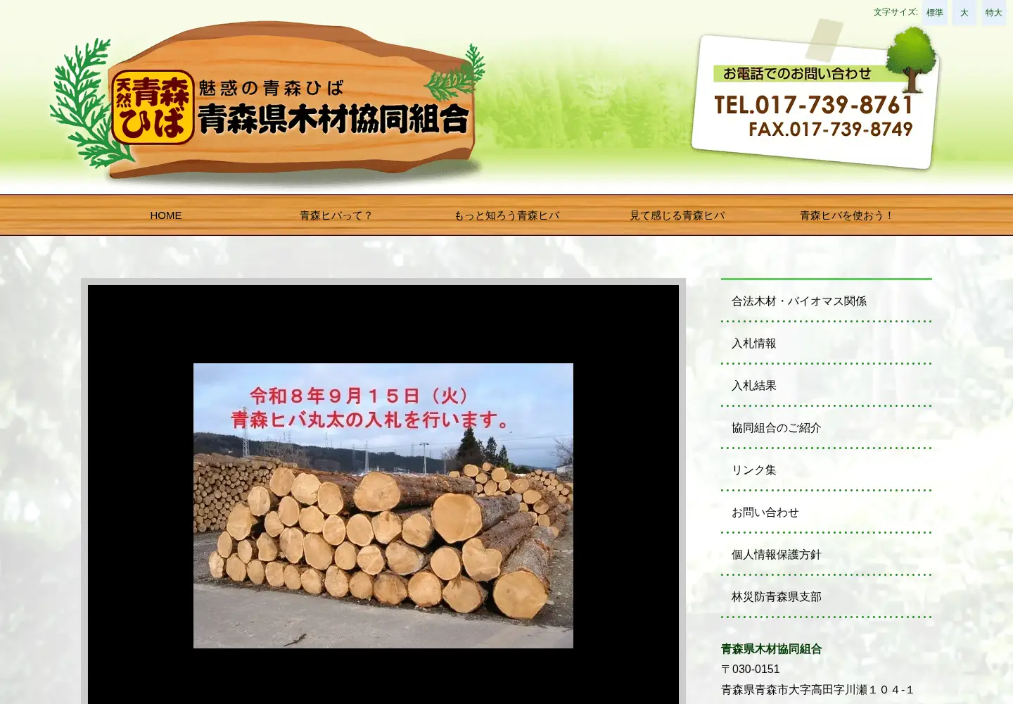The width and height of the screenshot is (1013, 704).
Task: Open 見て感じる青森ヒバ menu item
Action: click(x=677, y=215)
